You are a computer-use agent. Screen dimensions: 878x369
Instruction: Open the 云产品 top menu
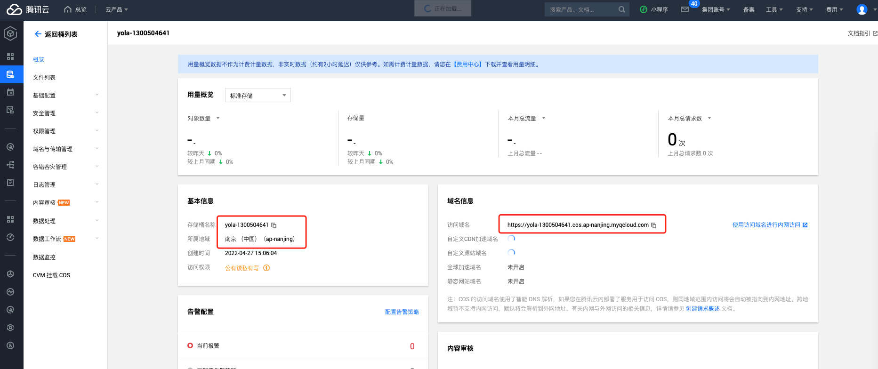pos(116,9)
